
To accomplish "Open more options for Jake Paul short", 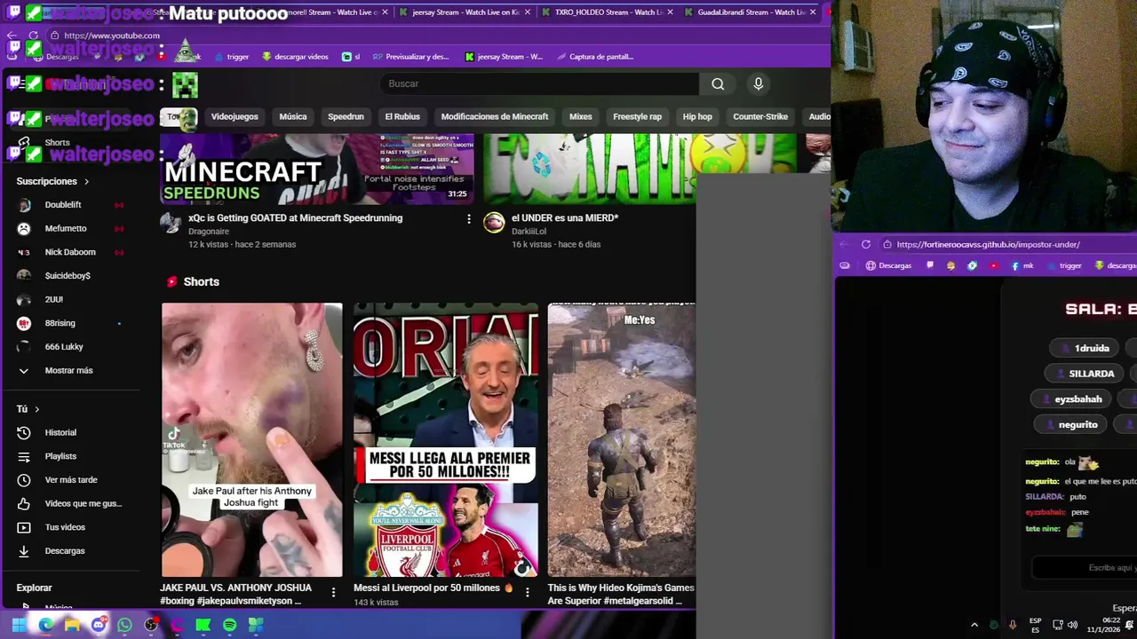I will [x=334, y=592].
